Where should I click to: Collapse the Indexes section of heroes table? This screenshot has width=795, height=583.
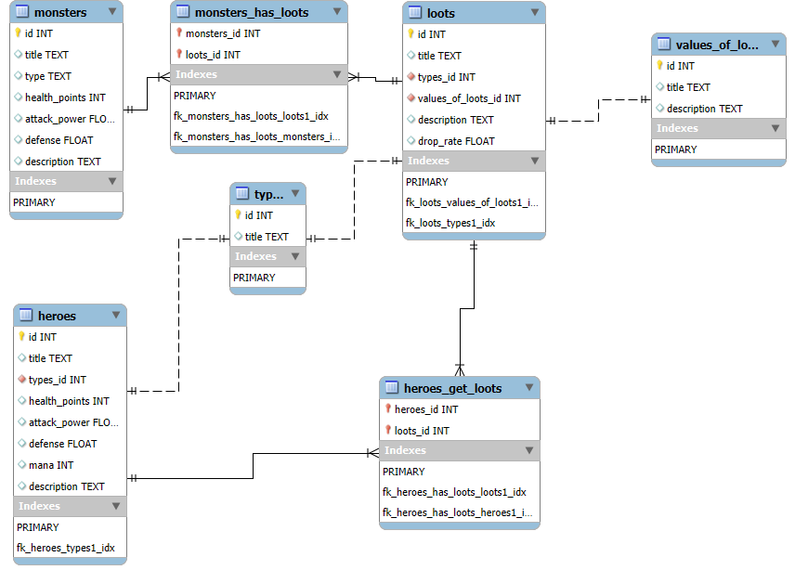[116, 506]
